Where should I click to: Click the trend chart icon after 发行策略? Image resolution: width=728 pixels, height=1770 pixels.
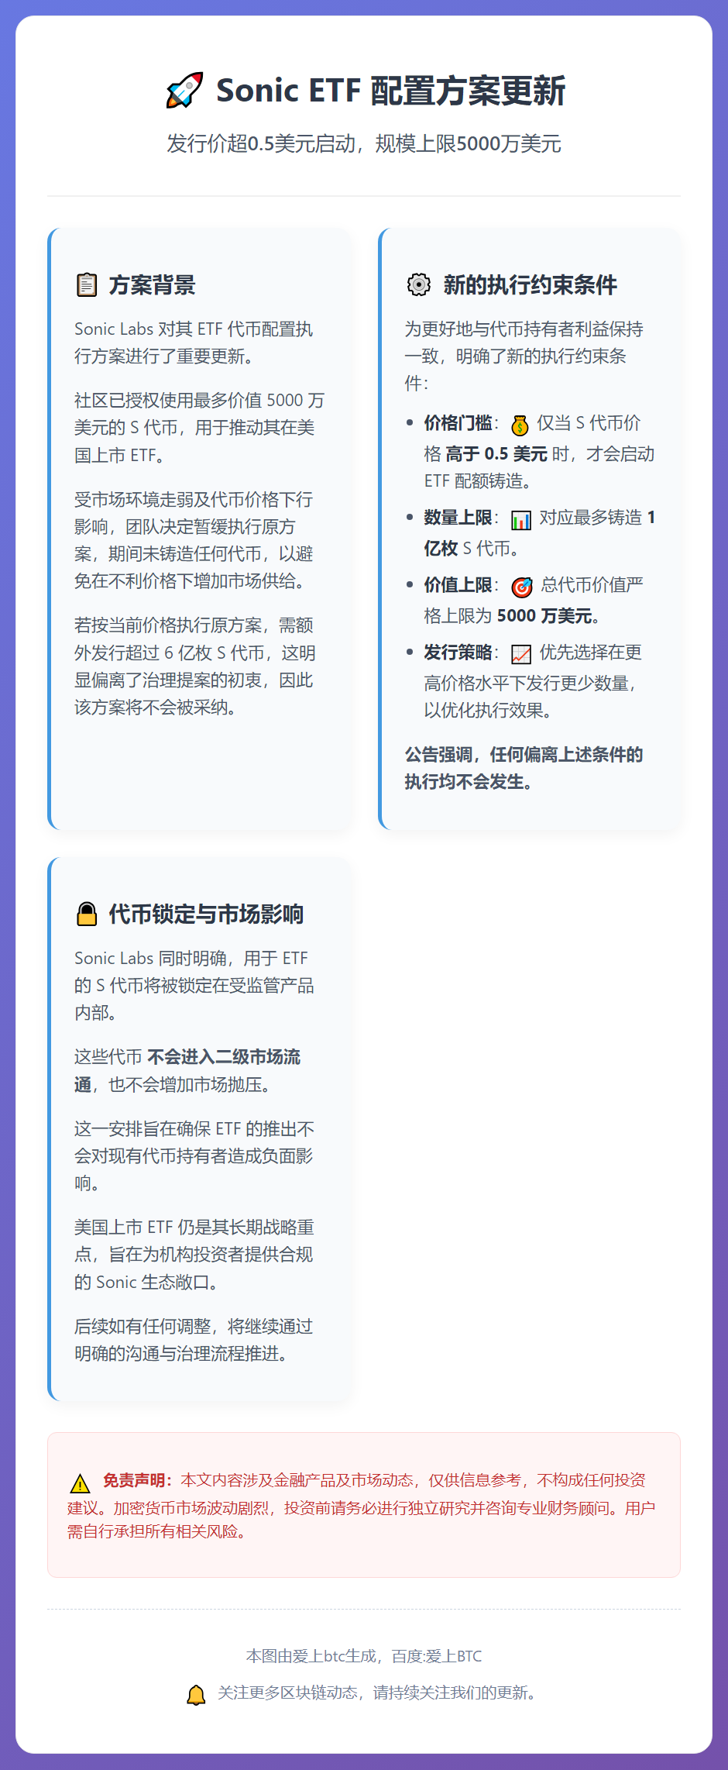tap(521, 654)
